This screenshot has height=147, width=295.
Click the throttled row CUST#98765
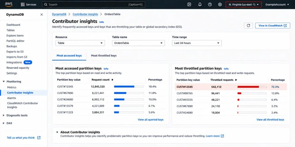click(x=231, y=93)
